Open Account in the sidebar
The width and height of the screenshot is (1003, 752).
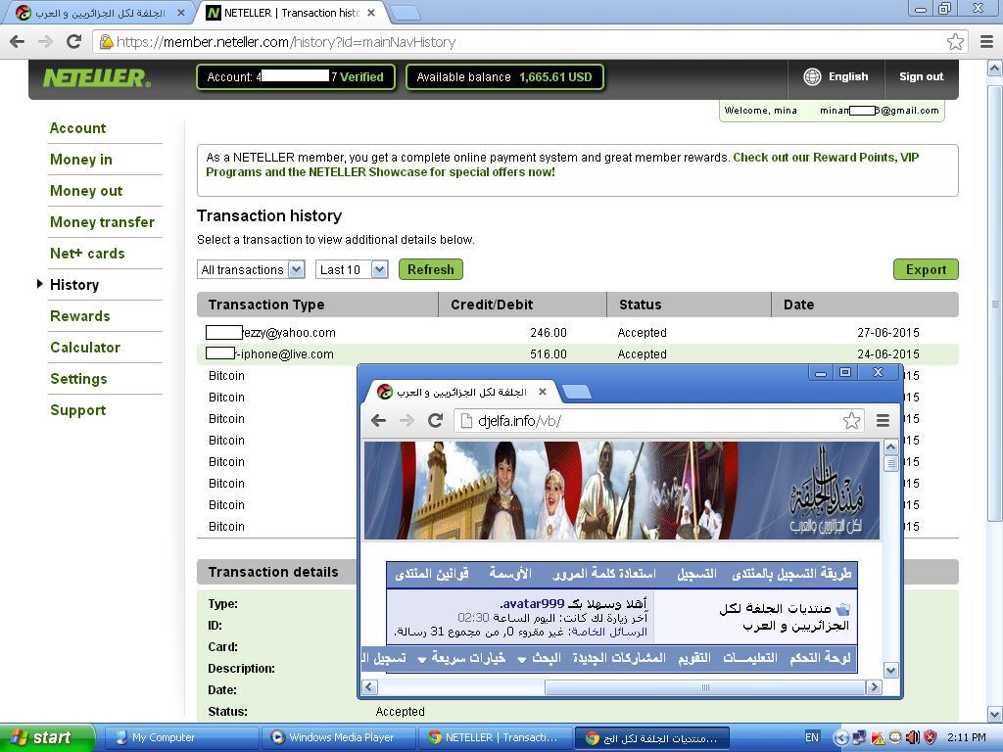(x=77, y=128)
